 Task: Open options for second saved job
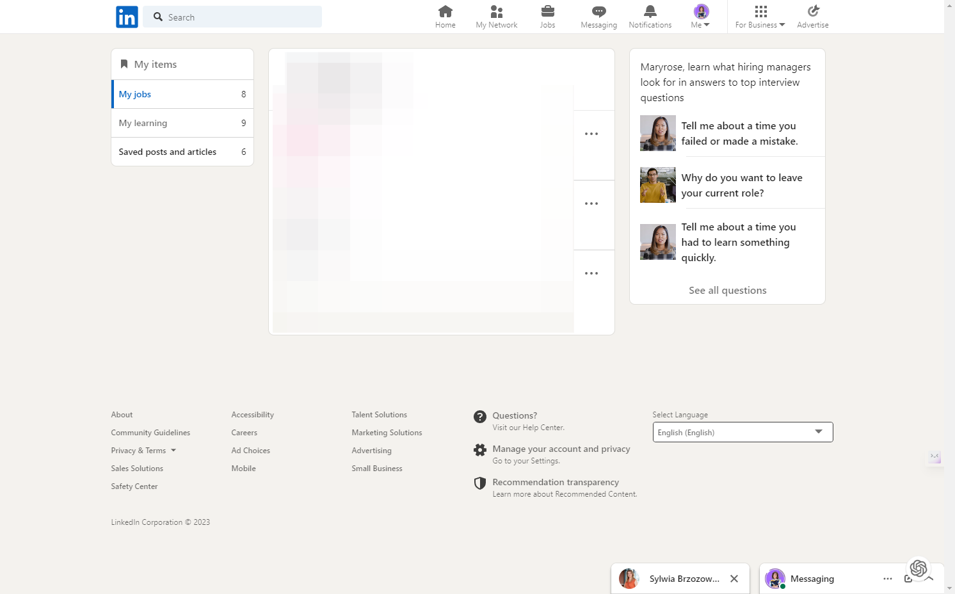[591, 204]
